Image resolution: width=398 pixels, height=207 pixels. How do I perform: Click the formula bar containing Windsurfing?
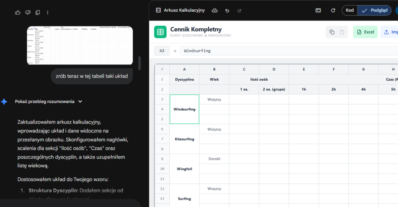[x=288, y=51]
